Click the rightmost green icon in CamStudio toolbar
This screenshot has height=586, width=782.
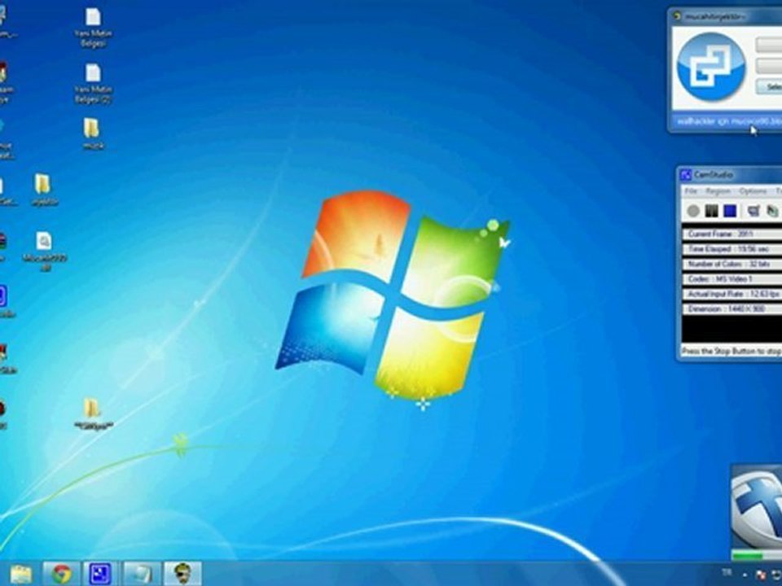tap(772, 212)
